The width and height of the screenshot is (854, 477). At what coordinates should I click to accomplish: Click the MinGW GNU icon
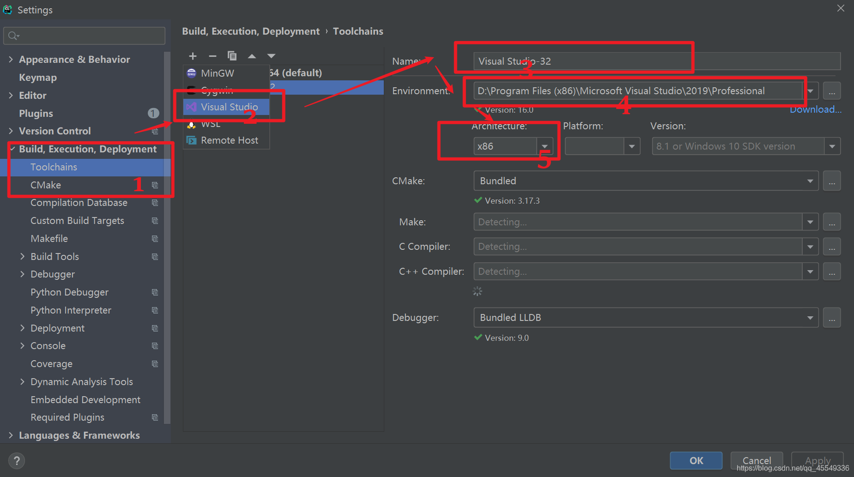click(191, 73)
